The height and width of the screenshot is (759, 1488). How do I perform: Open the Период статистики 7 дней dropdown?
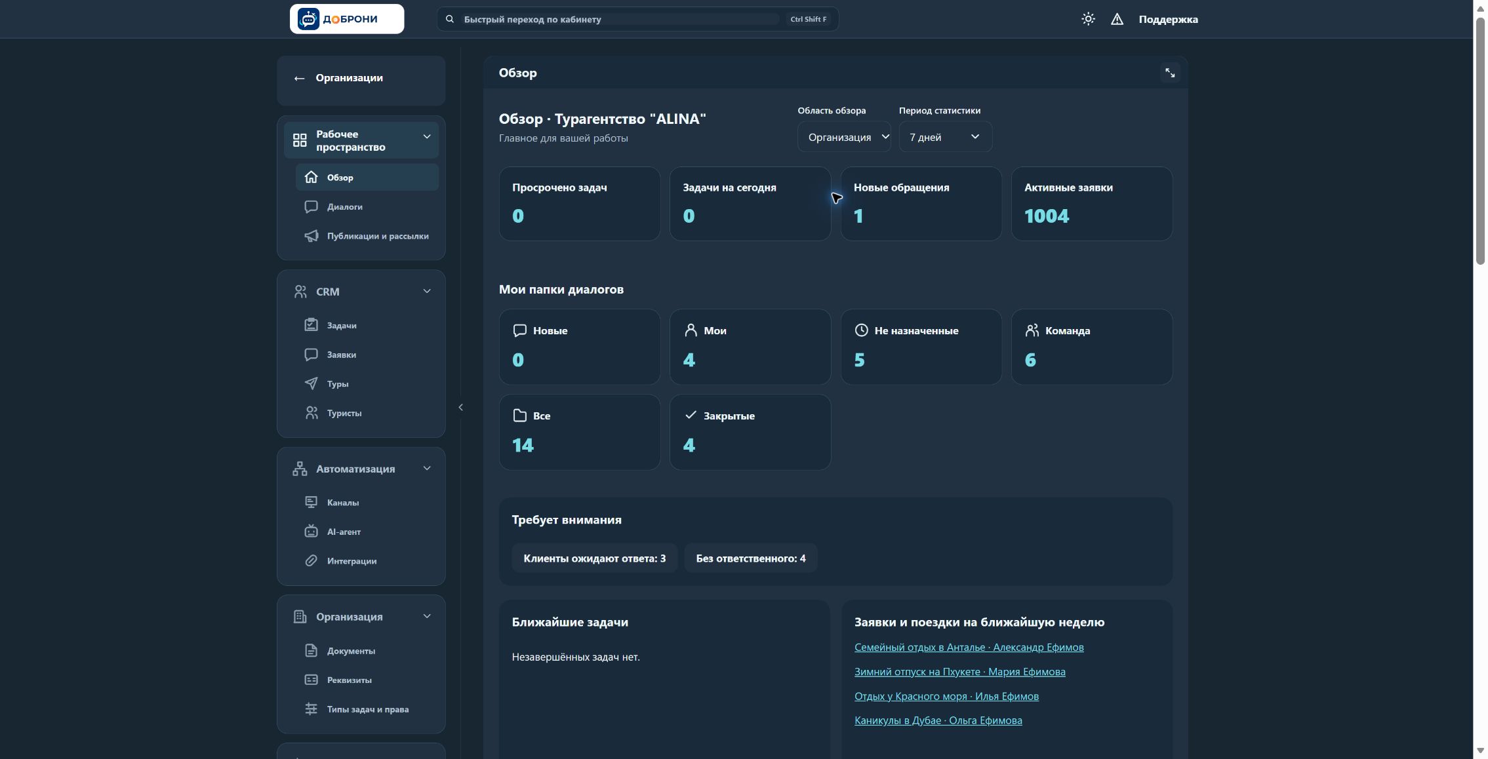point(945,136)
